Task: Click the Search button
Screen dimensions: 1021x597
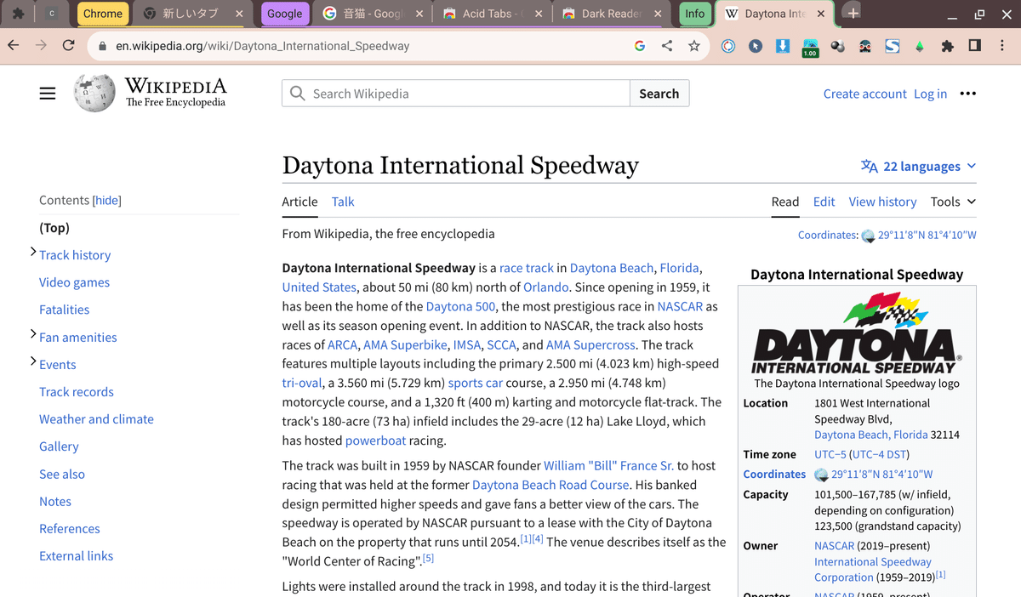Action: 659,94
